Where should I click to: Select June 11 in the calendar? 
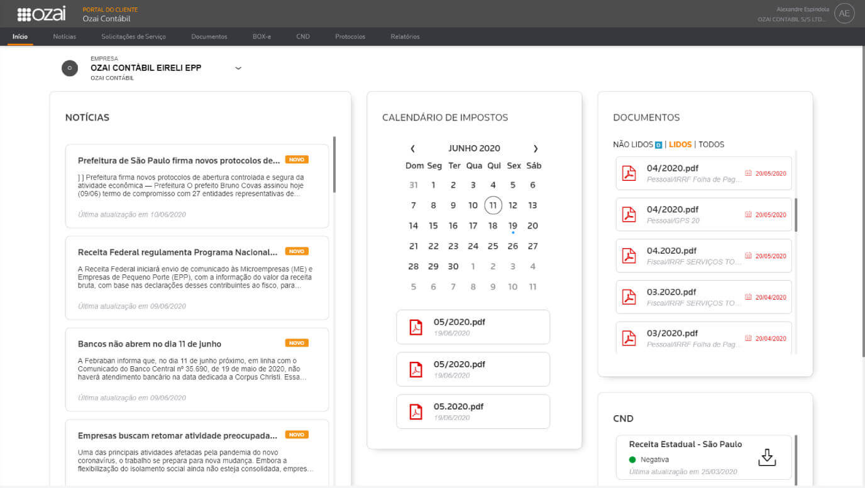[493, 205]
